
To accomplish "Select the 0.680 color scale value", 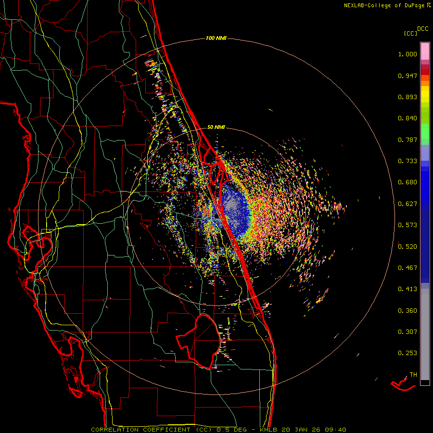I will 408,182.
